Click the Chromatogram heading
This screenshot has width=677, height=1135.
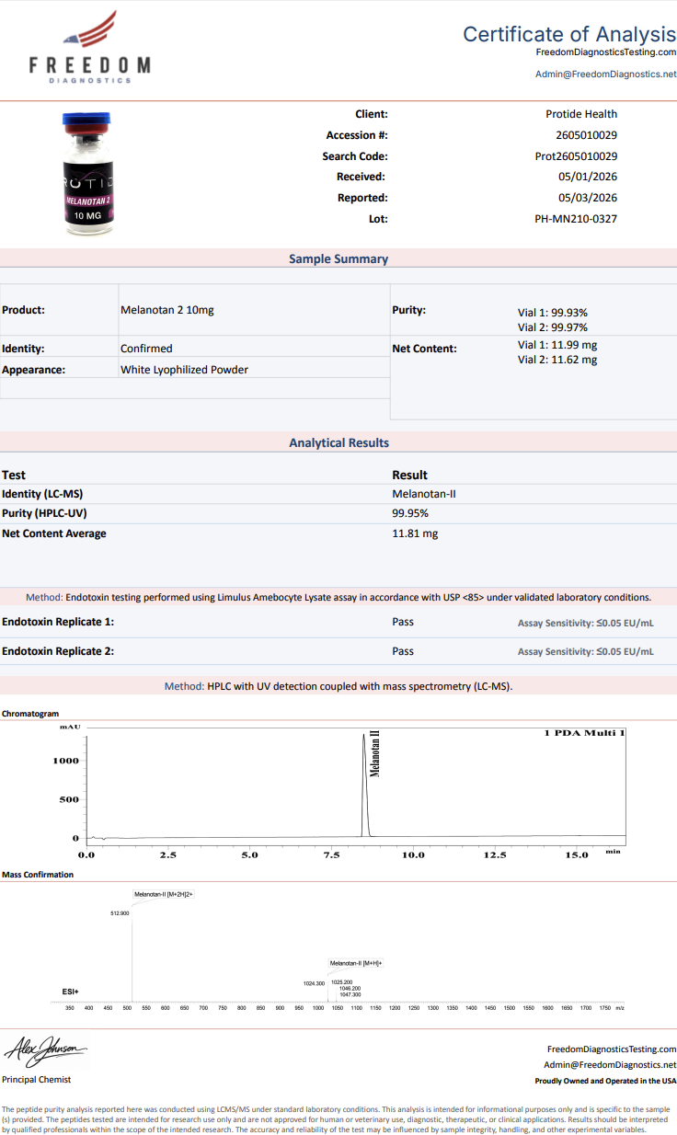point(30,714)
